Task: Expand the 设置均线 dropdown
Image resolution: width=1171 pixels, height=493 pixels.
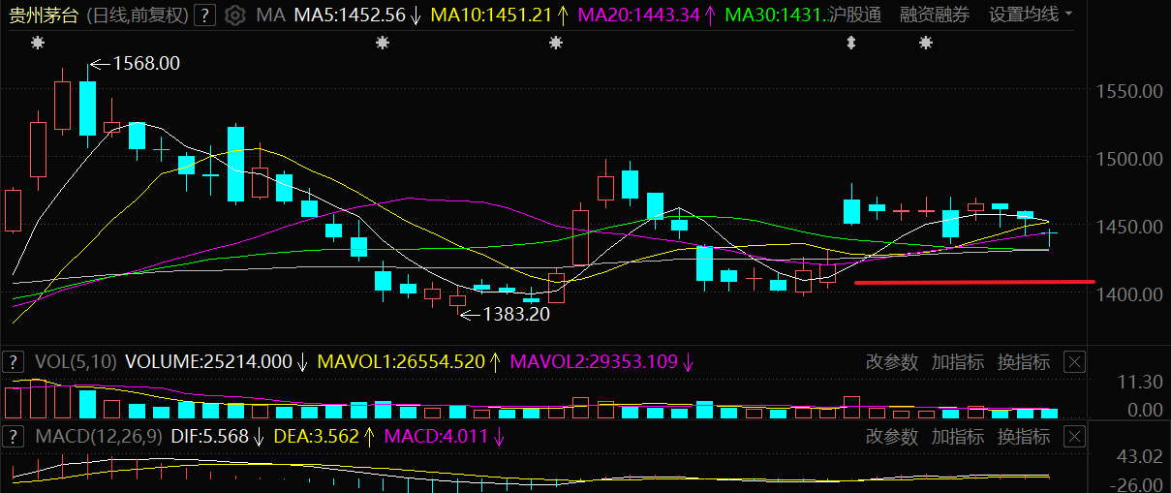Action: pyautogui.click(x=1031, y=15)
